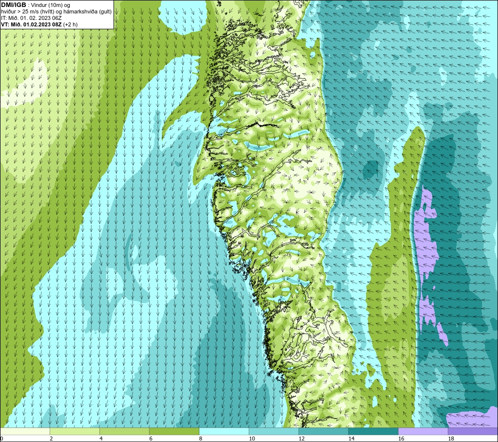
Task: Click the legend value label 4
Action: (101, 439)
